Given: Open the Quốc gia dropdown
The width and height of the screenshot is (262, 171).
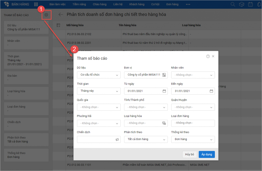Looking at the screenshot, I should (99, 107).
